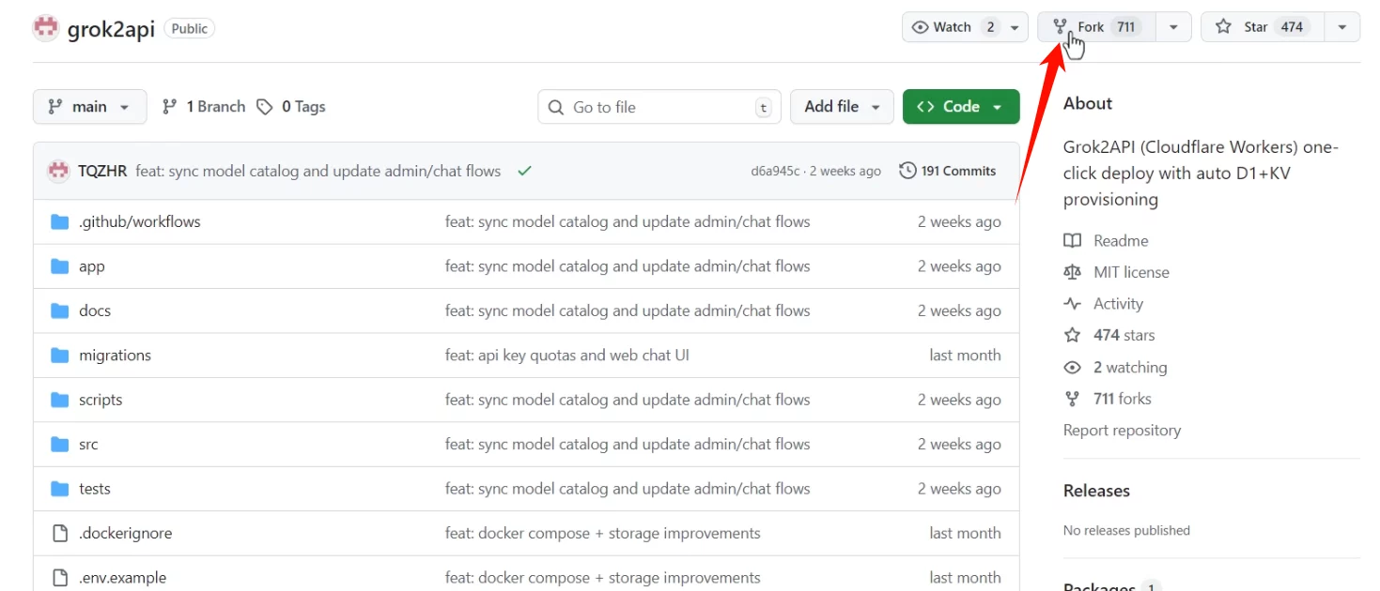Open the 1 Branch link
The height and width of the screenshot is (591, 1380).
204,107
